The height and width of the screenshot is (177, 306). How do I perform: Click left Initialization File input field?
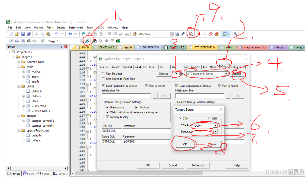[x=126, y=96]
